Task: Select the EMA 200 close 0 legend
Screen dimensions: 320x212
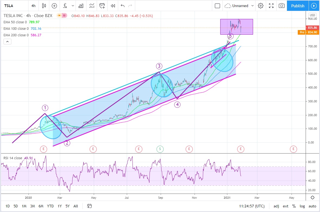Action: click(x=16, y=35)
